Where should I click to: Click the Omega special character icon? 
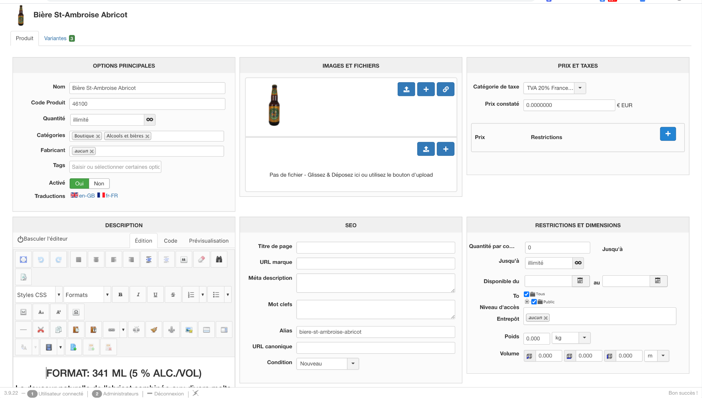(x=76, y=312)
